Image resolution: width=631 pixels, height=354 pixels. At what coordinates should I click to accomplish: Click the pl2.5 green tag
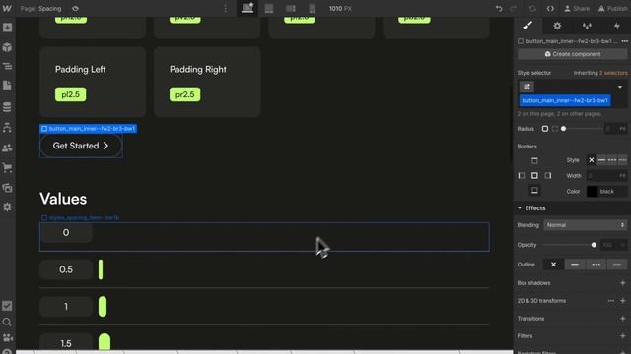click(70, 94)
